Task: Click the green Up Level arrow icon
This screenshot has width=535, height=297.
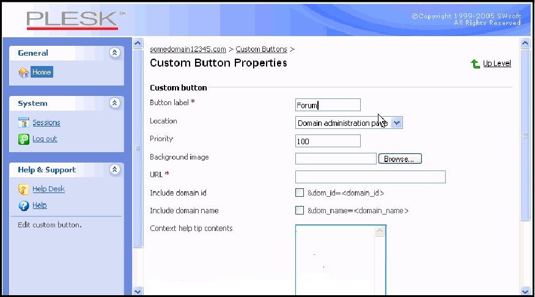Action: (x=475, y=64)
